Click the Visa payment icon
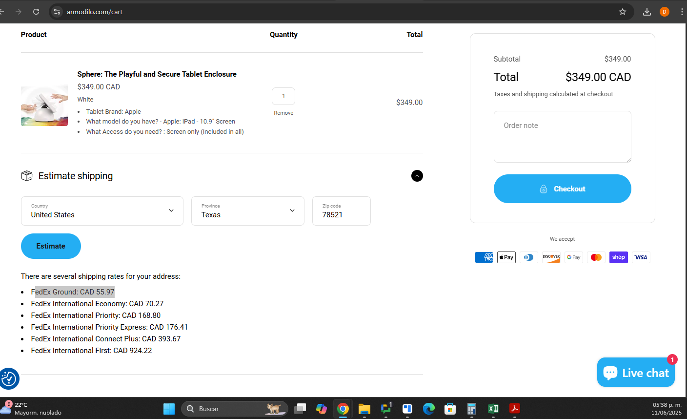 coord(641,257)
